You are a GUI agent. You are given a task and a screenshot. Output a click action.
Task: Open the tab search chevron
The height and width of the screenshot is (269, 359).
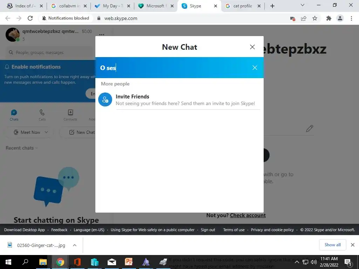click(303, 5)
